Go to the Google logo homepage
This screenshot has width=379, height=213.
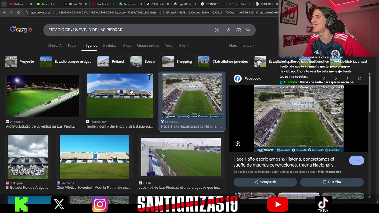[21, 30]
